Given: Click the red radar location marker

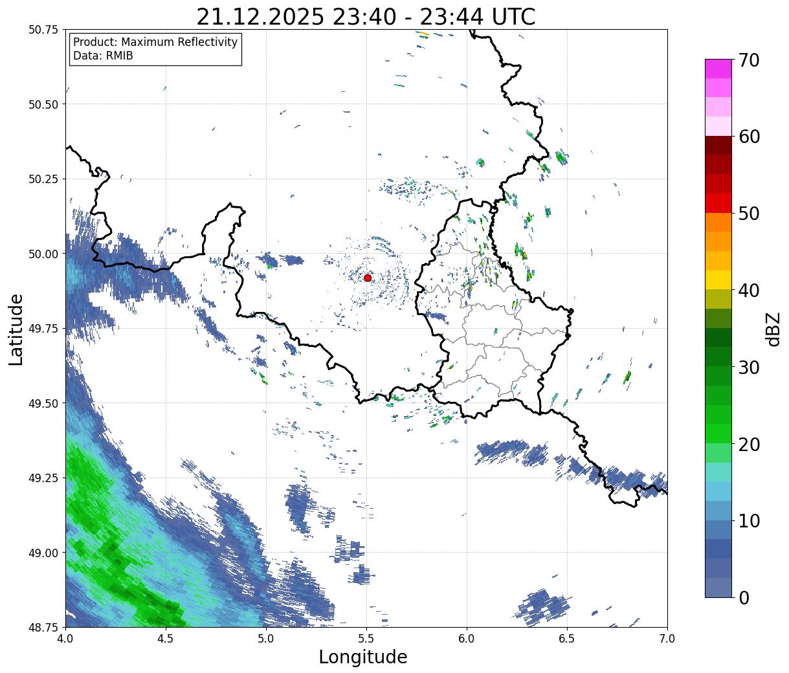Looking at the screenshot, I should 368,278.
